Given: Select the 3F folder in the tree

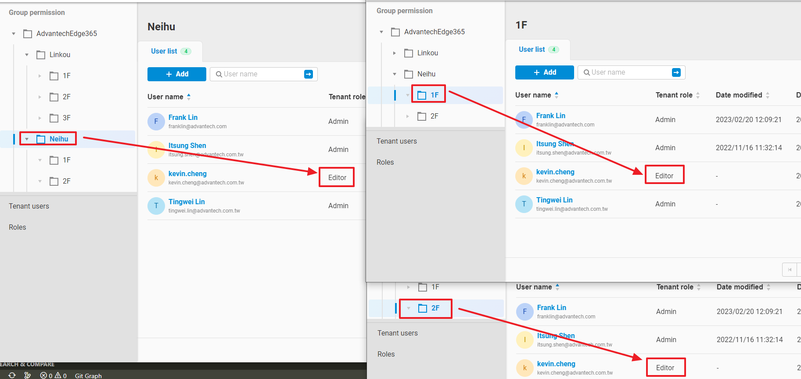Looking at the screenshot, I should [x=66, y=118].
